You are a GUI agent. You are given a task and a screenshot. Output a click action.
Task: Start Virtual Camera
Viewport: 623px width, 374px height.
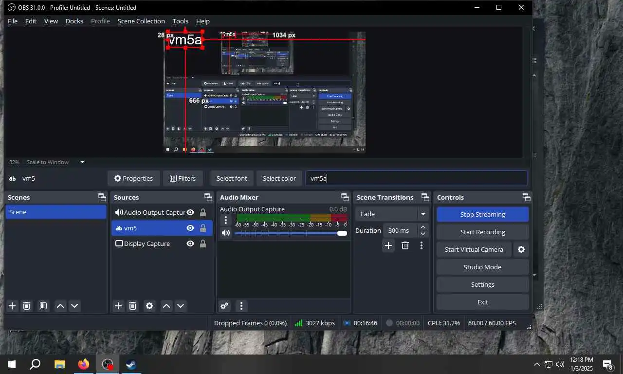[x=474, y=249]
